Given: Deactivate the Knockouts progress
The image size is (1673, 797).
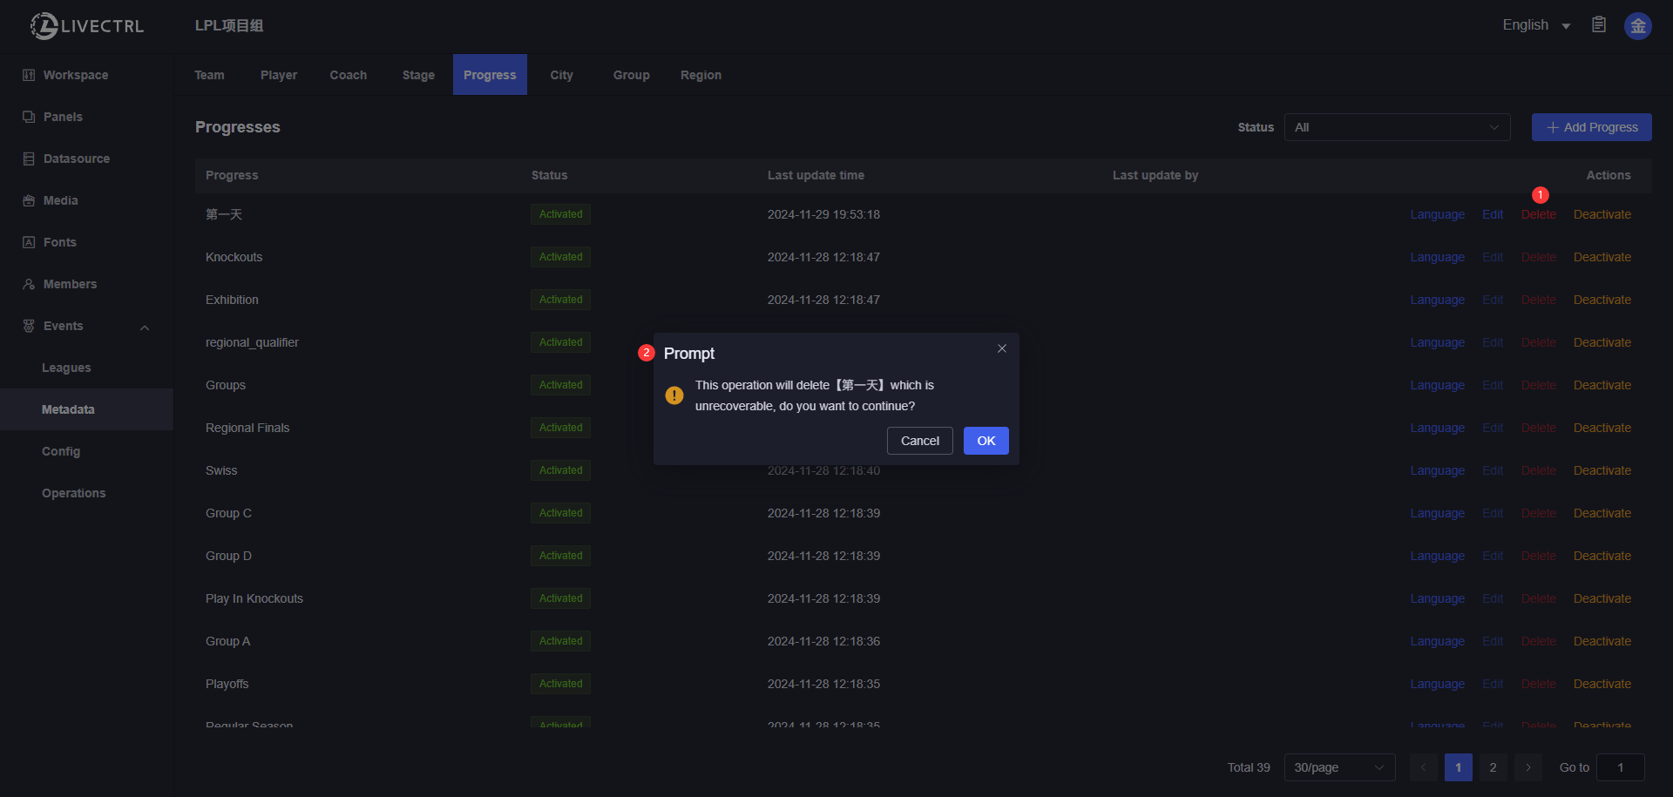Looking at the screenshot, I should 1602,257.
